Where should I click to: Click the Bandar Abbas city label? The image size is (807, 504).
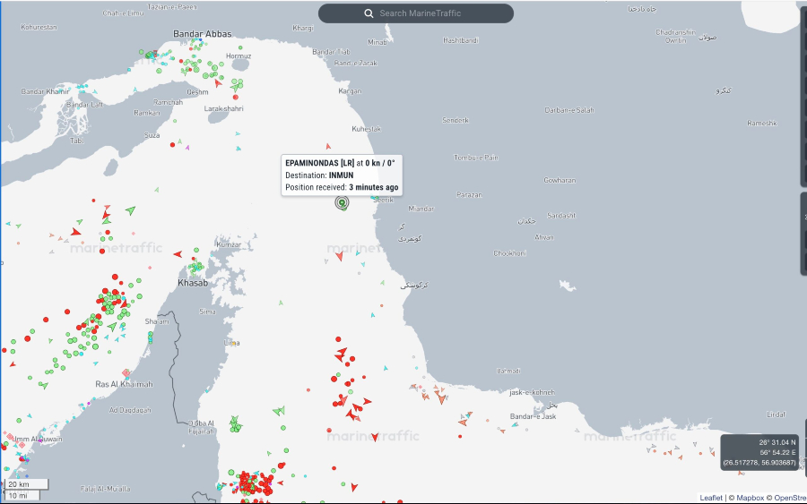tap(202, 34)
